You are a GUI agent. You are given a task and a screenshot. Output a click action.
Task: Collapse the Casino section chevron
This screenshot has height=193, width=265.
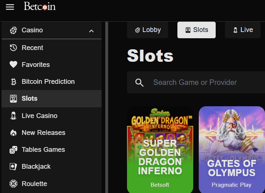click(91, 31)
